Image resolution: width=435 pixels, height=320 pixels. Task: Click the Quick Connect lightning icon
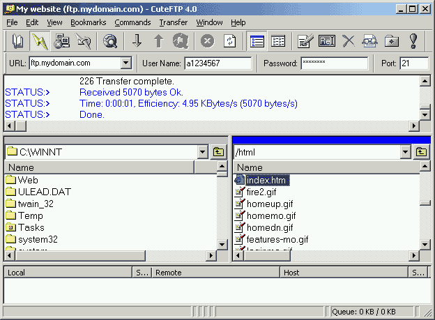click(40, 41)
